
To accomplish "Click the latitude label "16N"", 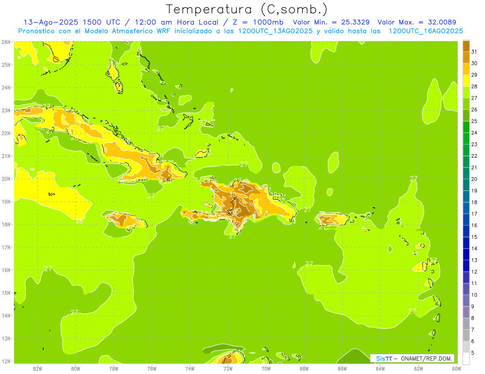I will click(x=6, y=270).
